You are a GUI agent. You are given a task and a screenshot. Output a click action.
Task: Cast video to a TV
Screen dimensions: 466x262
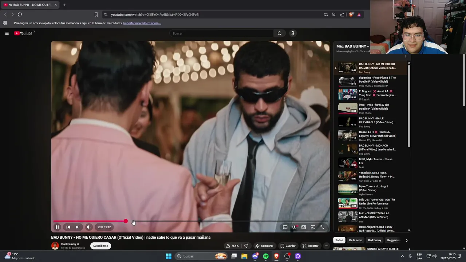point(313,227)
